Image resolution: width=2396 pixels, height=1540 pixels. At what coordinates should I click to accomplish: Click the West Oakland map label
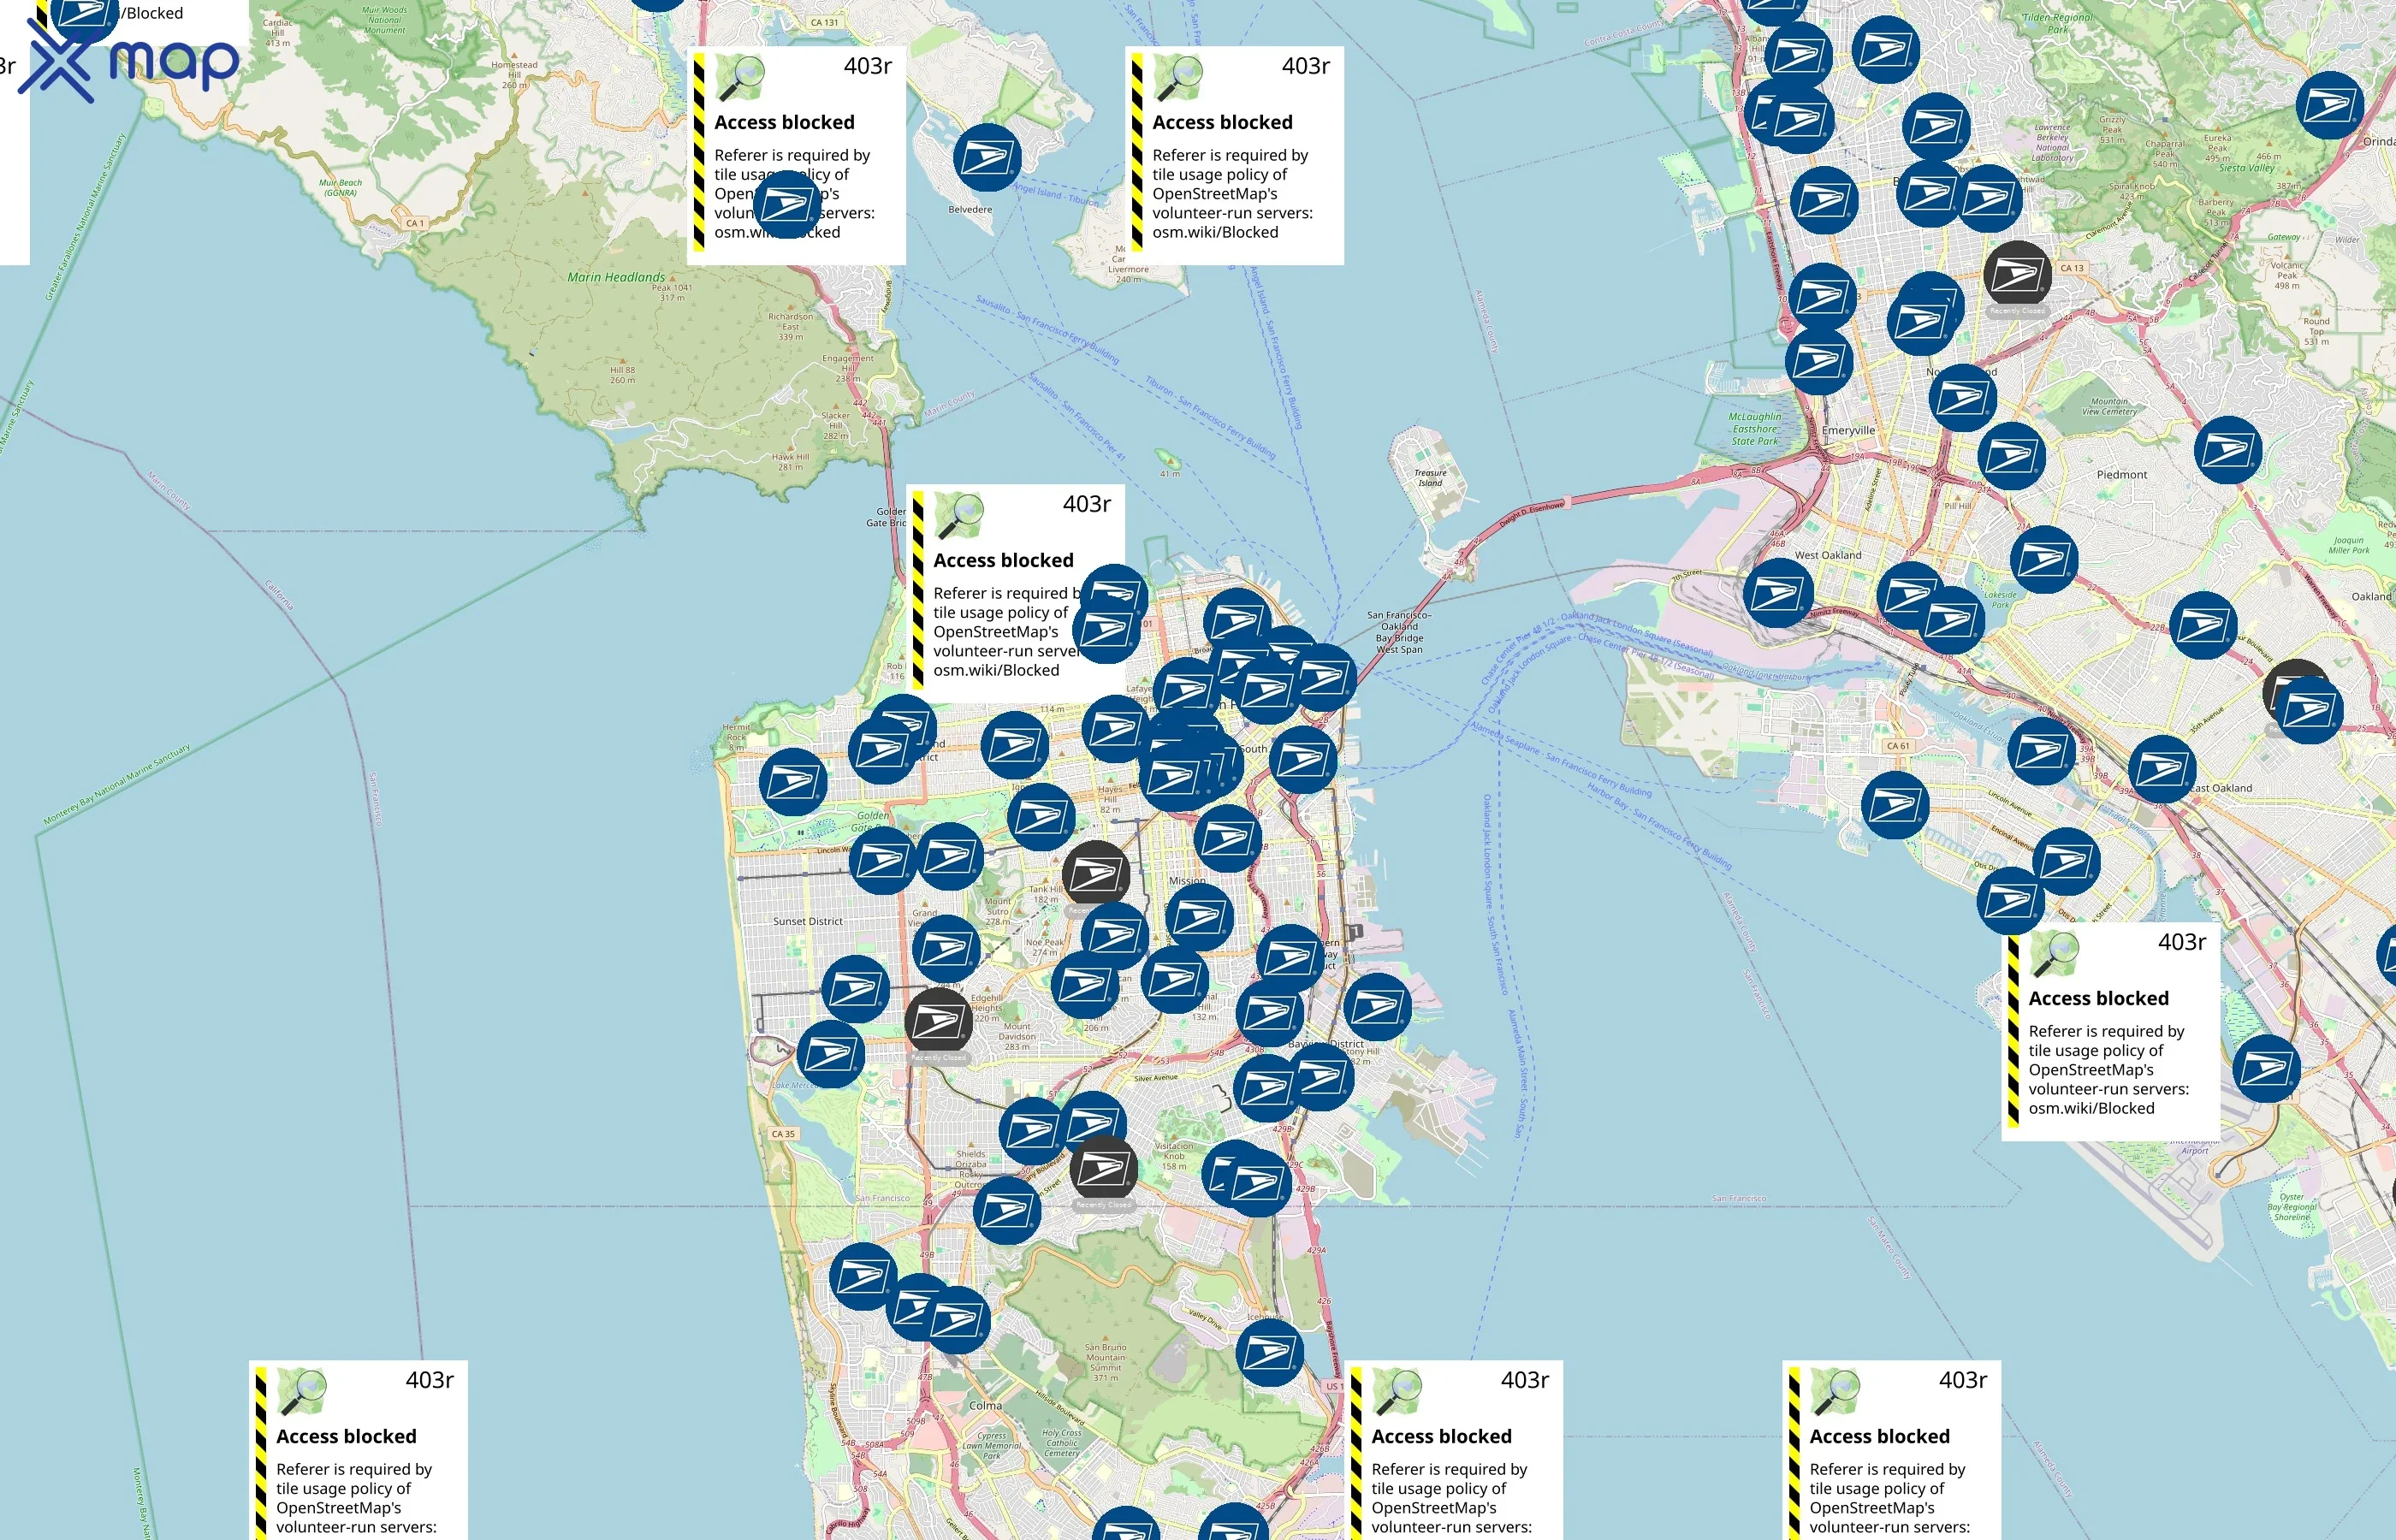(1828, 555)
